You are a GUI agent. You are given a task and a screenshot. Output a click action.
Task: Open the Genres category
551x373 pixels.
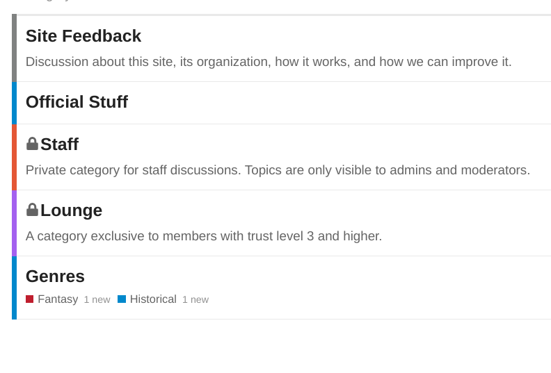pyautogui.click(x=55, y=276)
